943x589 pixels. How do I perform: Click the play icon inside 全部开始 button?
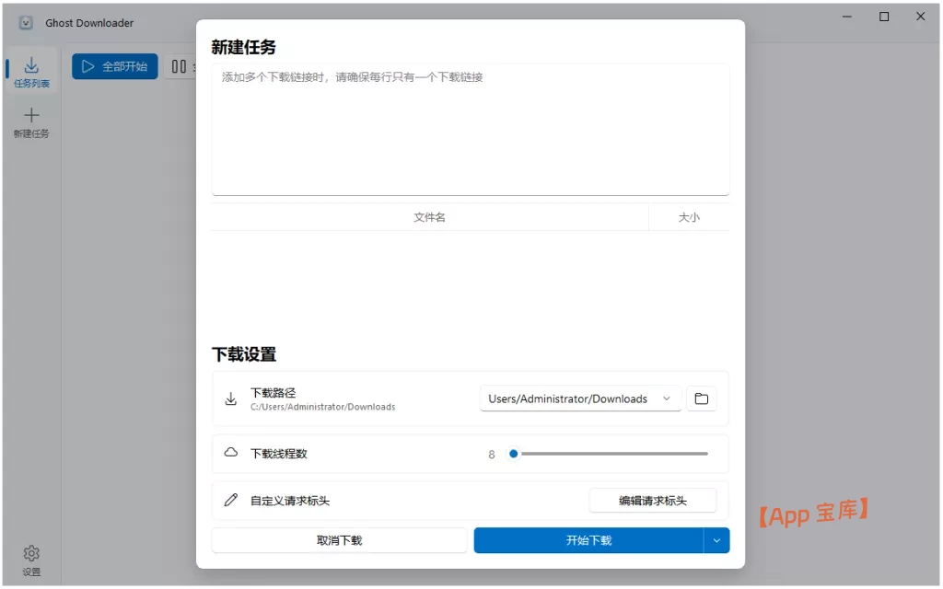coord(89,65)
